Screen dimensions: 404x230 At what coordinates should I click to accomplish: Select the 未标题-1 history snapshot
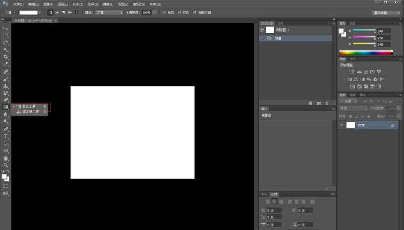tap(295, 30)
